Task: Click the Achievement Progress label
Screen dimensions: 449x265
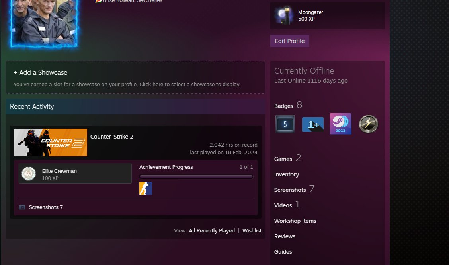Action: (x=166, y=167)
